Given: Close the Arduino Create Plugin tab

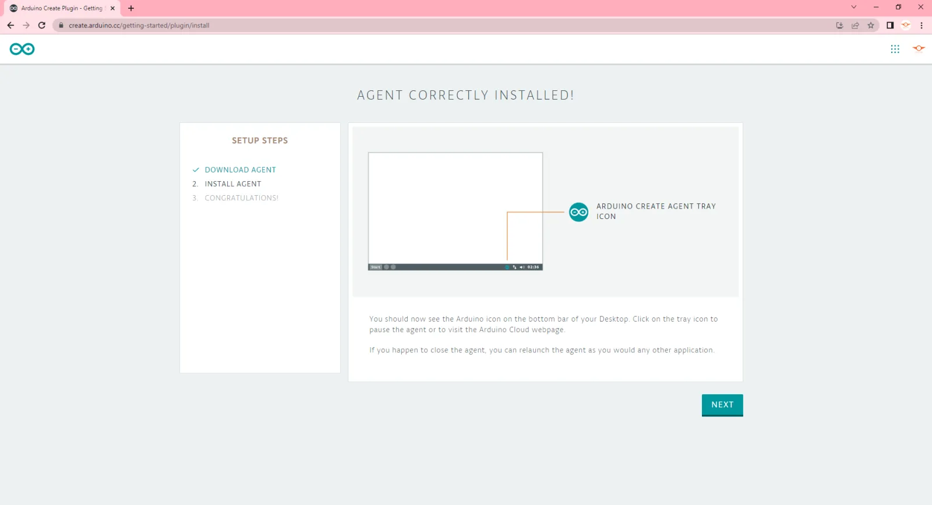Looking at the screenshot, I should [112, 8].
